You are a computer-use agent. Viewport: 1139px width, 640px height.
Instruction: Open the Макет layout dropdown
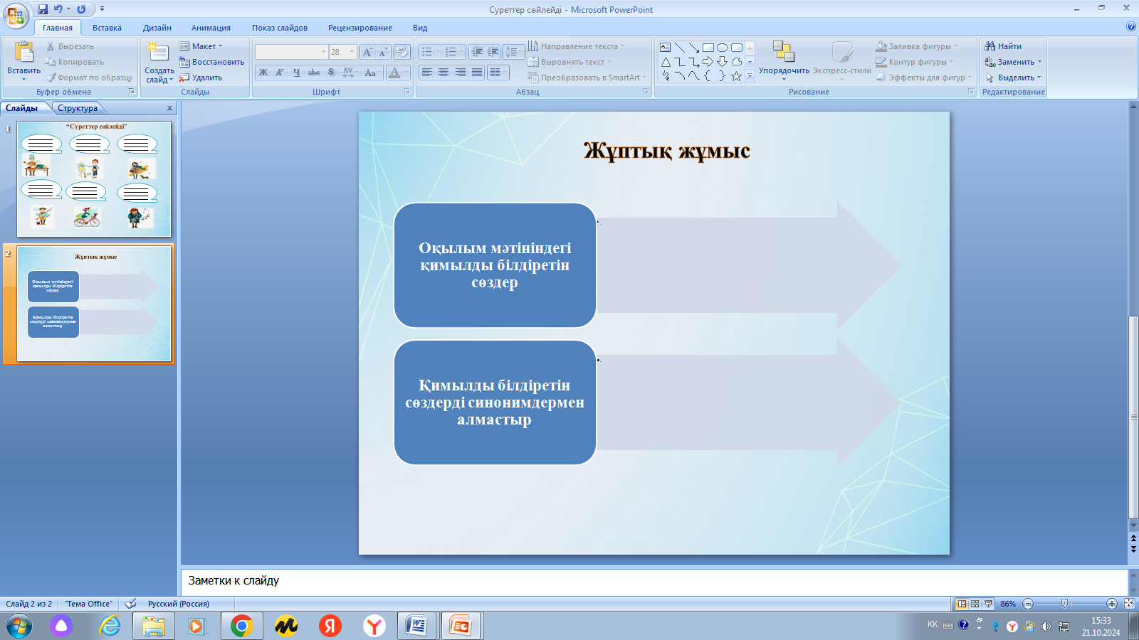[201, 46]
